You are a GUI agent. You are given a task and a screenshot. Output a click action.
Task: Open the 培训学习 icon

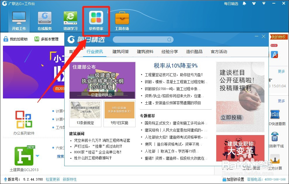(x=70, y=21)
